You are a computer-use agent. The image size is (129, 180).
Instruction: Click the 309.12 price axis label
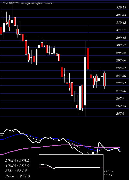point(121,38)
